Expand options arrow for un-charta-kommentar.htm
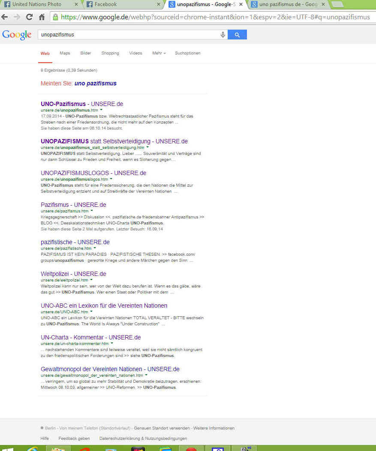This screenshot has height=451, width=376. pos(112,343)
